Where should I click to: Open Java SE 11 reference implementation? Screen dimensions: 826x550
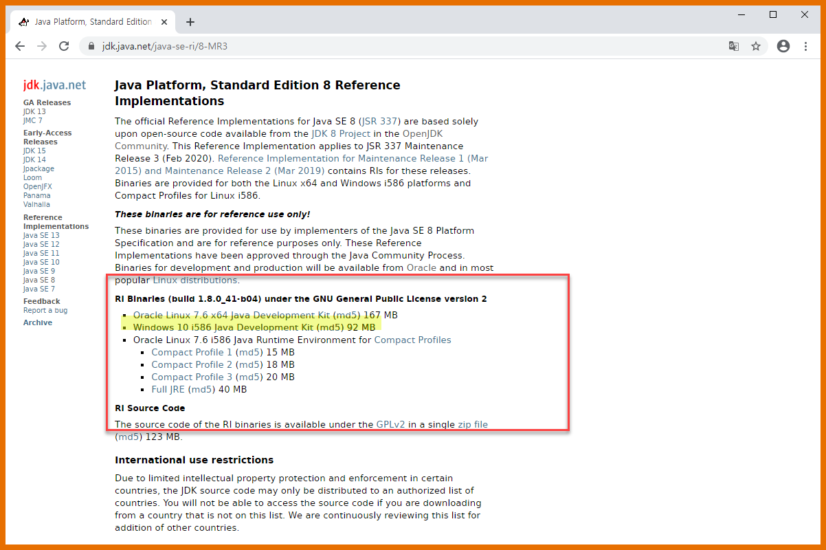pos(41,253)
